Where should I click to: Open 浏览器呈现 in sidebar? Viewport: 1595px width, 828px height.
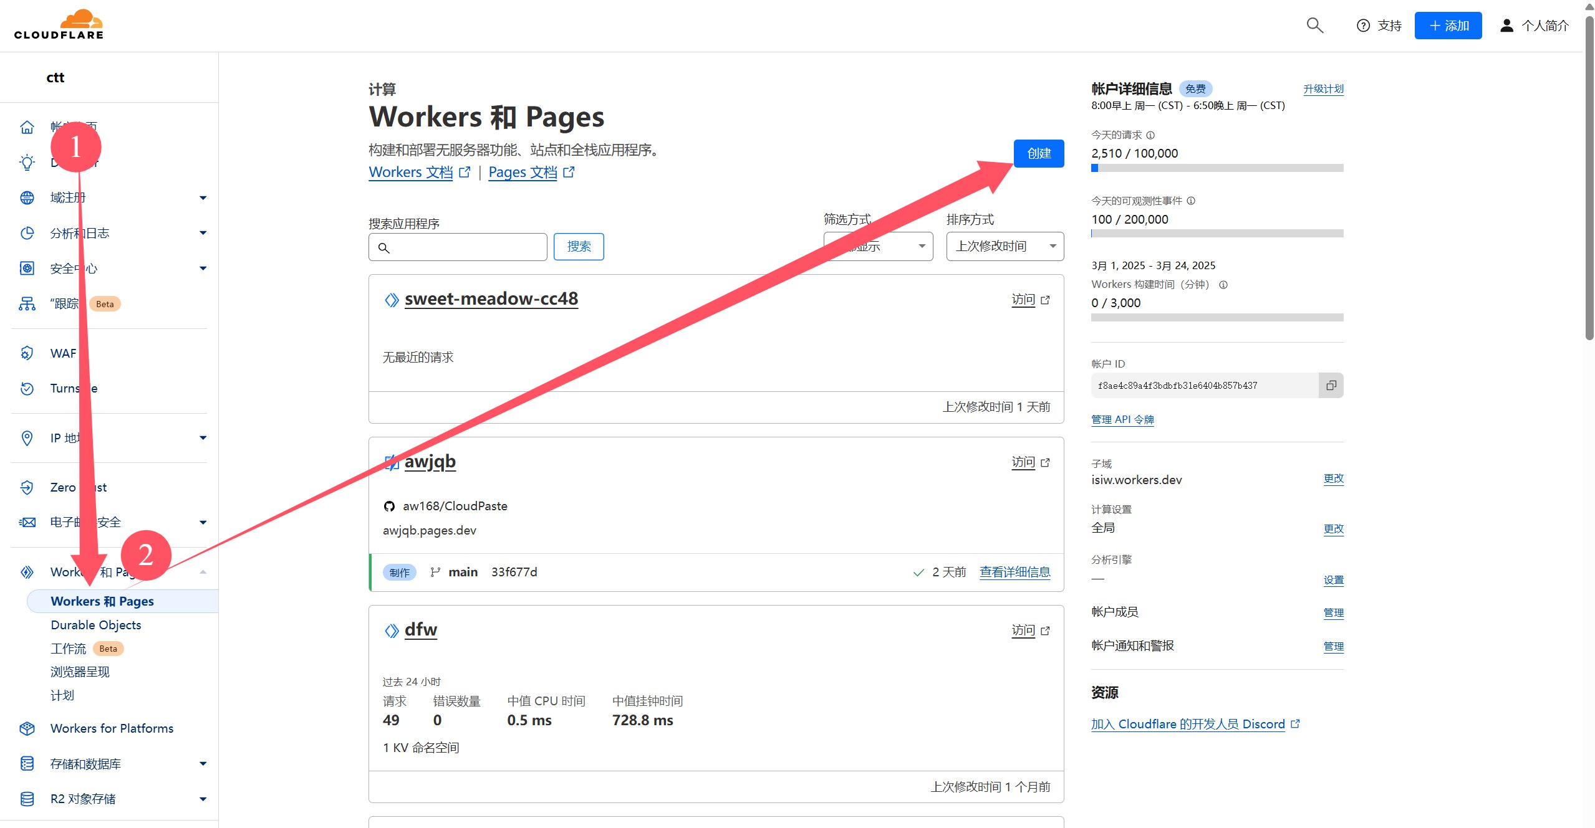click(80, 672)
